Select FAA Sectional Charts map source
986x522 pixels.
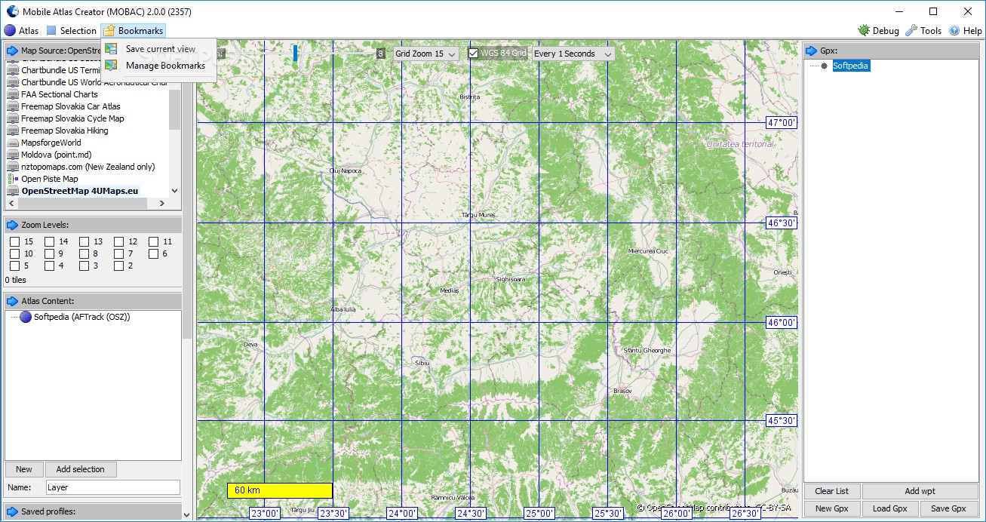[x=60, y=94]
